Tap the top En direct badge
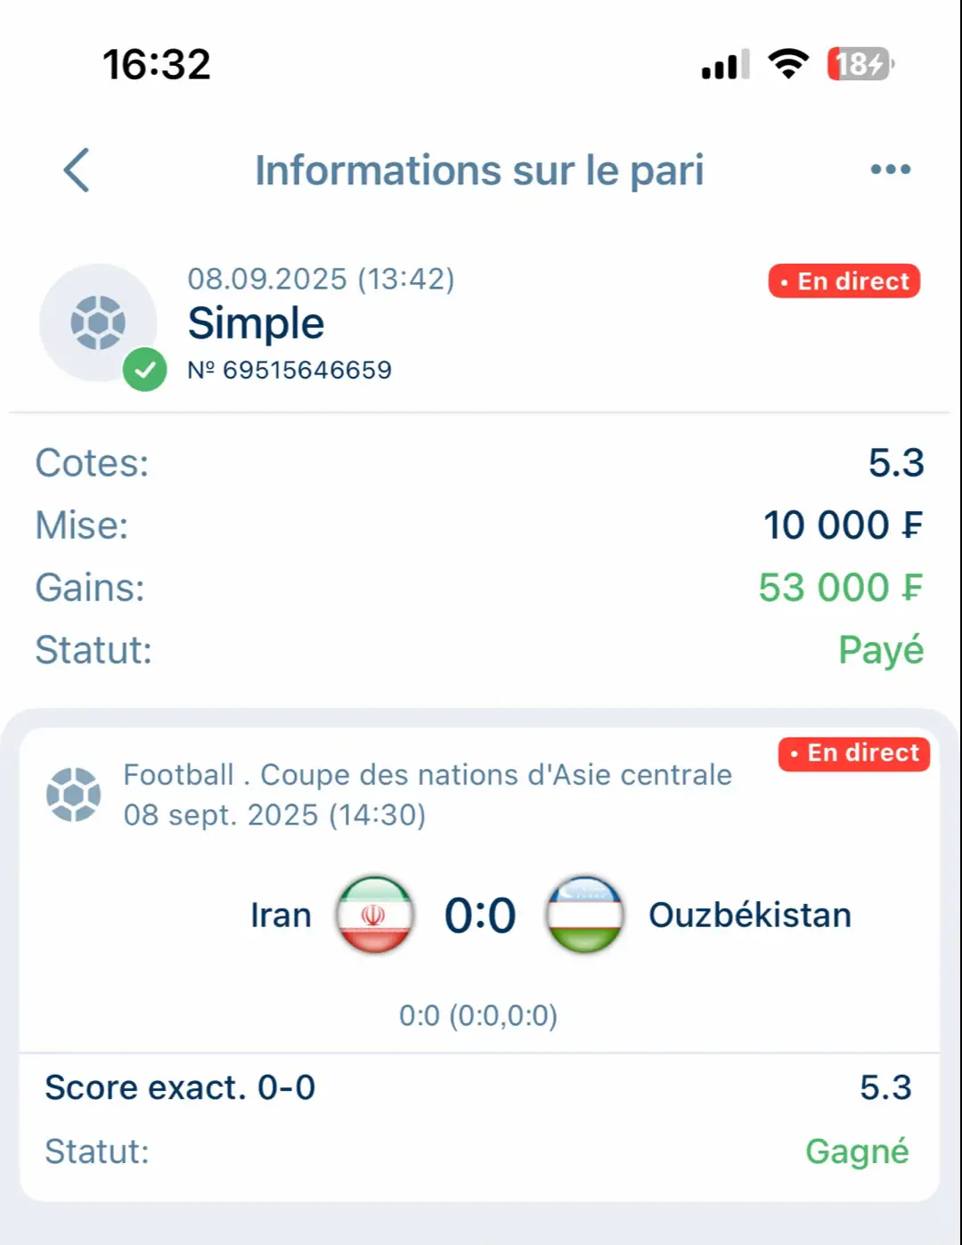Viewport: 962px width, 1245px height. [x=844, y=281]
